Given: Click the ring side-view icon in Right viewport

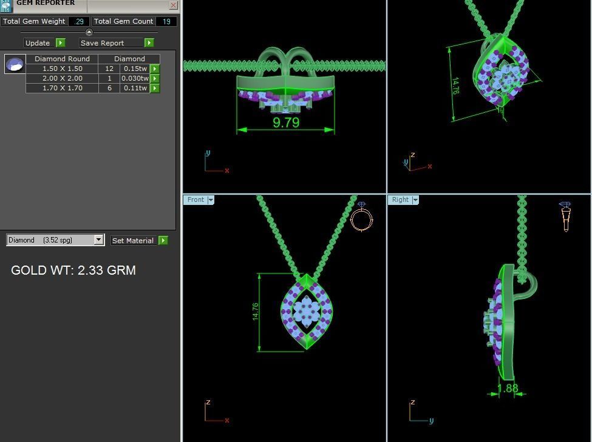Looking at the screenshot, I should click(565, 216).
